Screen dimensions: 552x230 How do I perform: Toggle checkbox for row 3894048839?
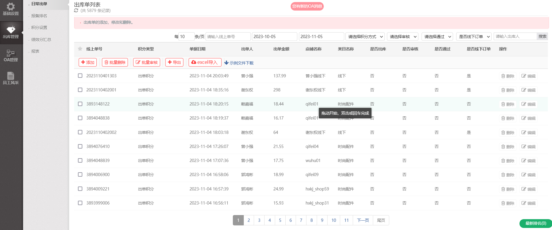tap(80, 160)
